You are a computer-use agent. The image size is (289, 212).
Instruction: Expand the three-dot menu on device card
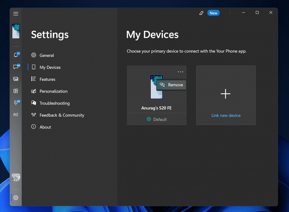(180, 72)
